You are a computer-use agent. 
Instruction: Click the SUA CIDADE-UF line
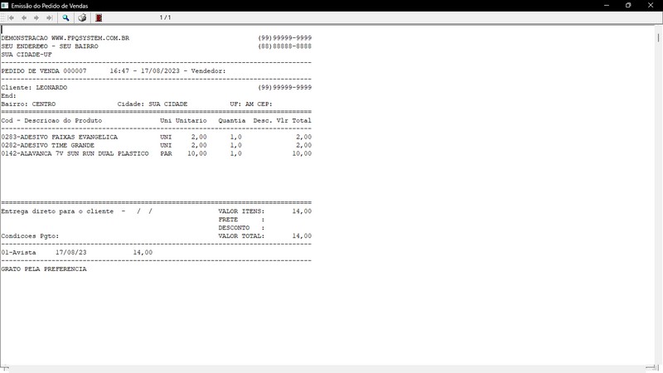[27, 55]
